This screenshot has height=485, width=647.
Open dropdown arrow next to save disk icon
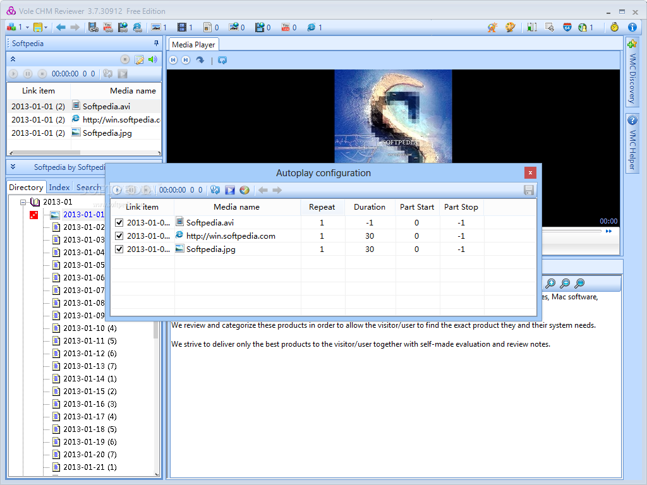(45, 28)
